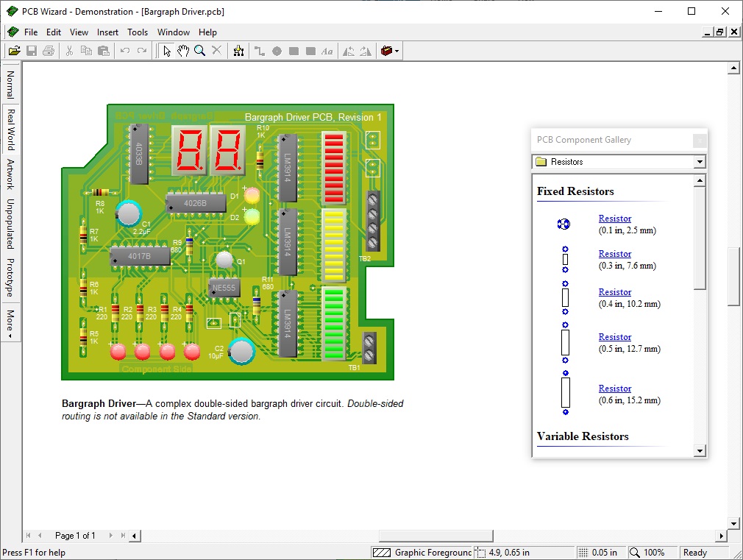Viewport: 743px width, 560px height.
Task: Open the Insert menu
Action: [x=107, y=32]
